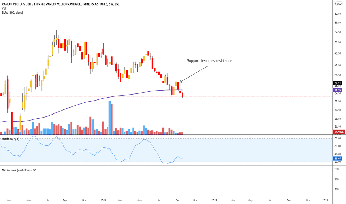Select the Vol indicator label
Screen dimensions: 346x204
point(4,9)
